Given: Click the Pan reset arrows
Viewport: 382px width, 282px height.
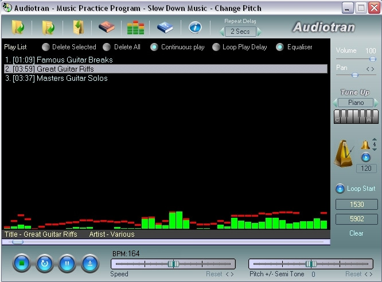Looking at the screenshot, I should (370, 69).
